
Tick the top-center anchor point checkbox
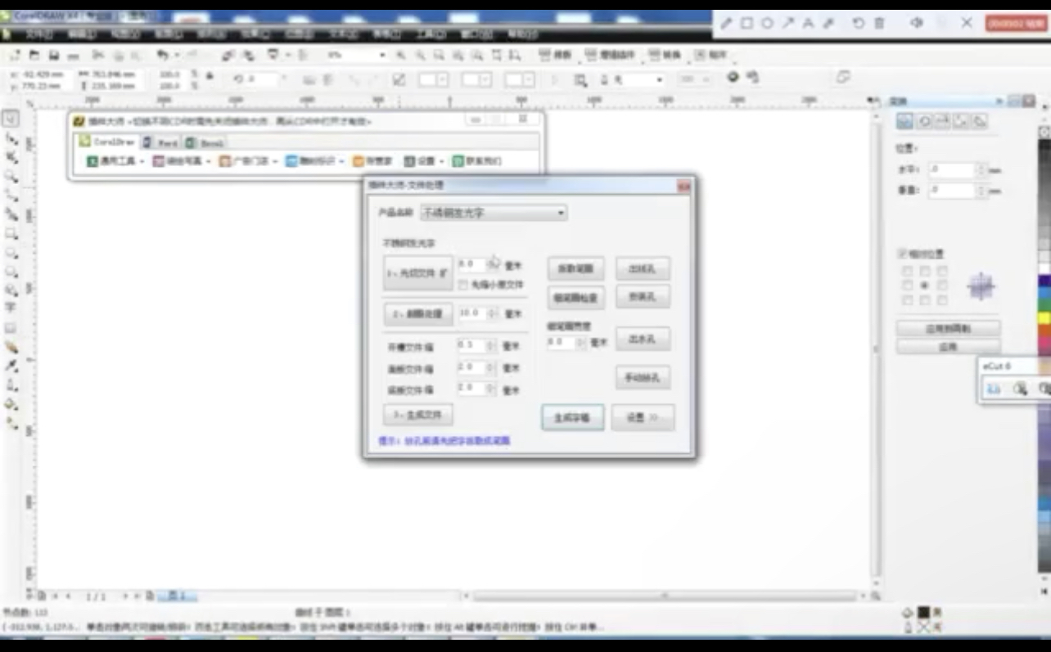pos(925,271)
